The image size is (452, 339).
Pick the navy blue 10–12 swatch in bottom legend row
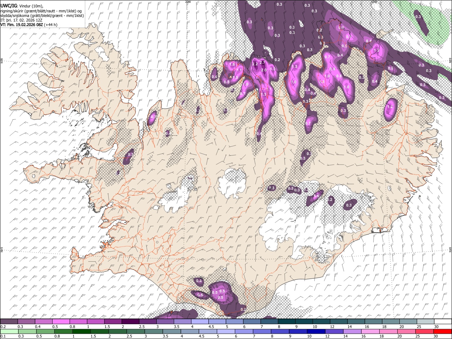tap(316, 331)
